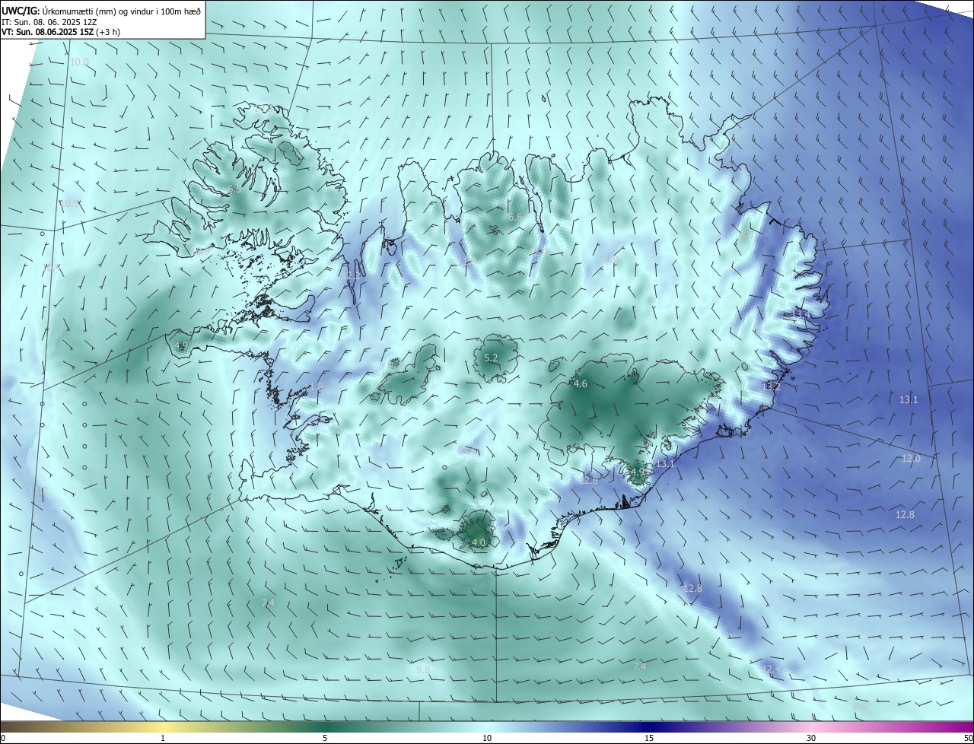This screenshot has width=974, height=744.
Task: Select the 6.5 value on the Westfjords
Action: click(x=234, y=189)
